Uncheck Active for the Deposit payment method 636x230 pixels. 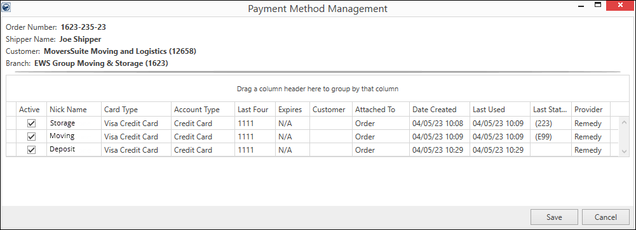point(31,150)
